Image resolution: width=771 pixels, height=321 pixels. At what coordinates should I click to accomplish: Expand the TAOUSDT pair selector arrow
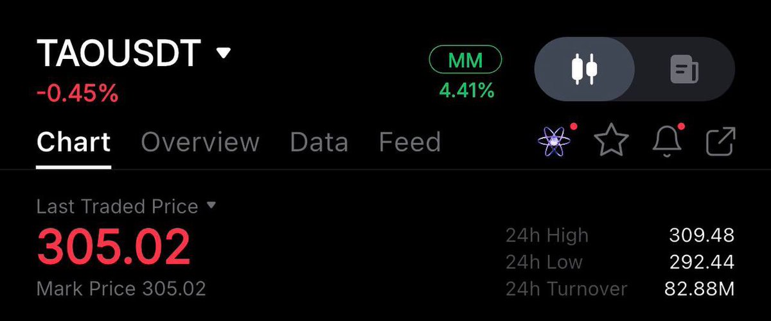click(x=223, y=53)
